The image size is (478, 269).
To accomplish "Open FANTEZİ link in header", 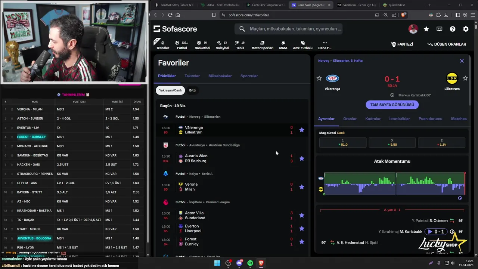I will click(x=401, y=44).
